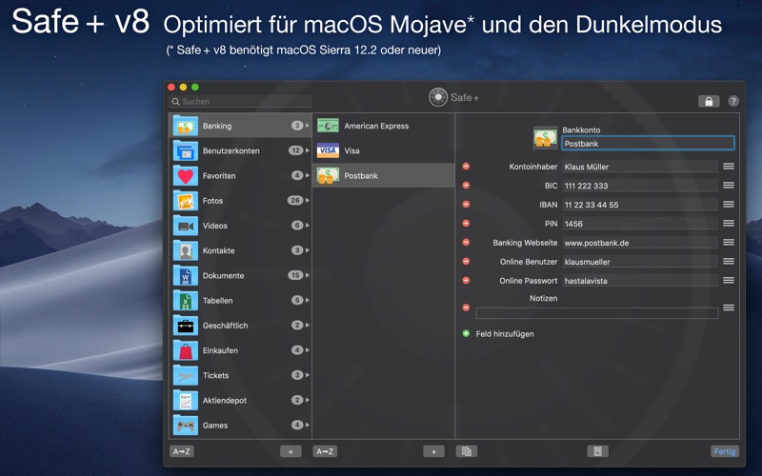Image resolution: width=762 pixels, height=476 pixels.
Task: Click the empty Notizen text box
Action: (597, 313)
